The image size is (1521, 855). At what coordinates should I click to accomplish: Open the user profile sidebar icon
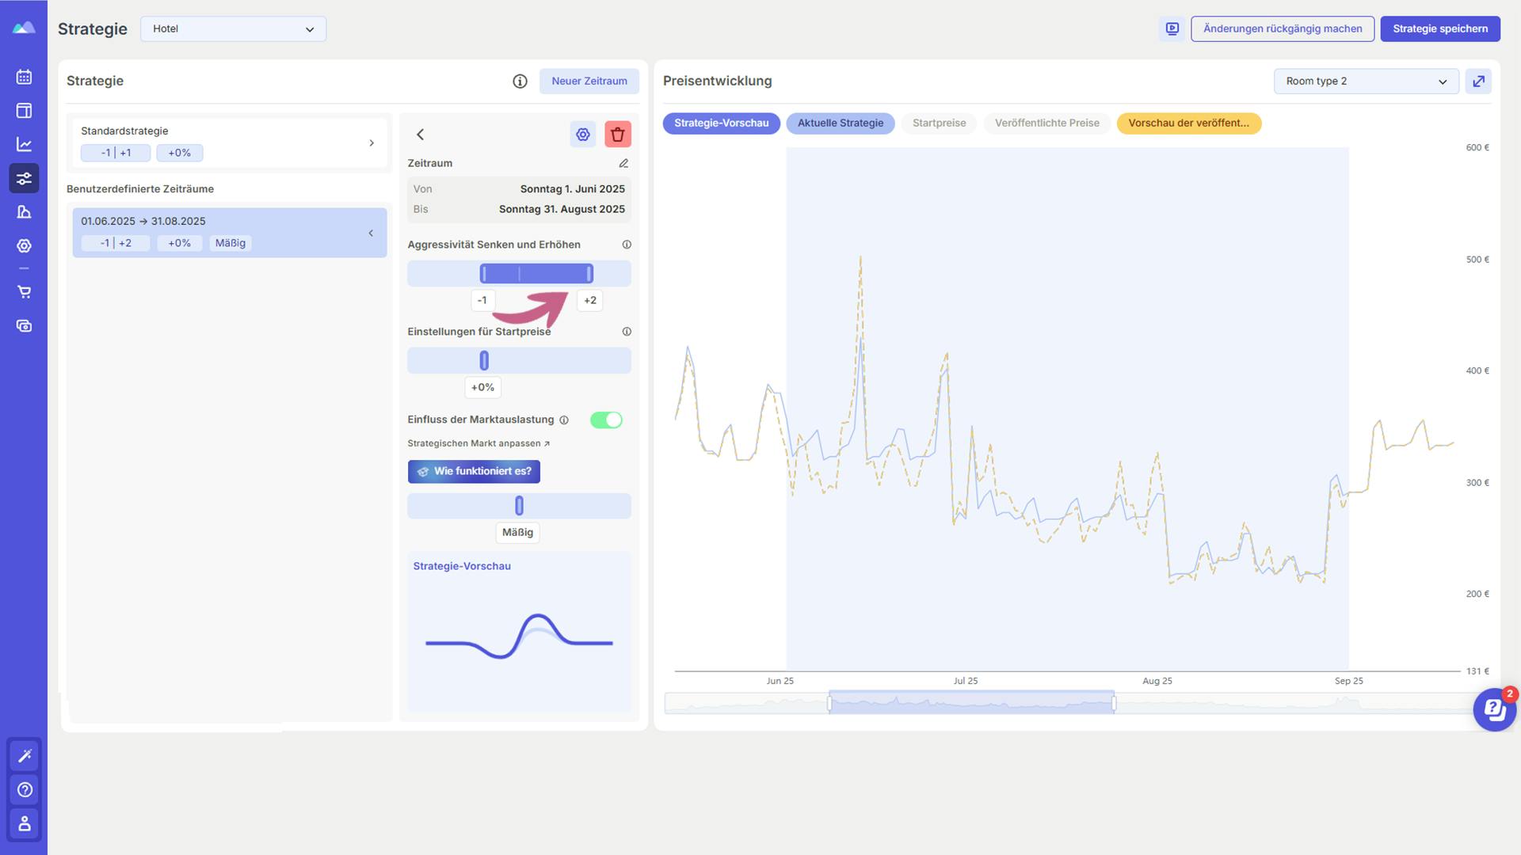pyautogui.click(x=25, y=823)
